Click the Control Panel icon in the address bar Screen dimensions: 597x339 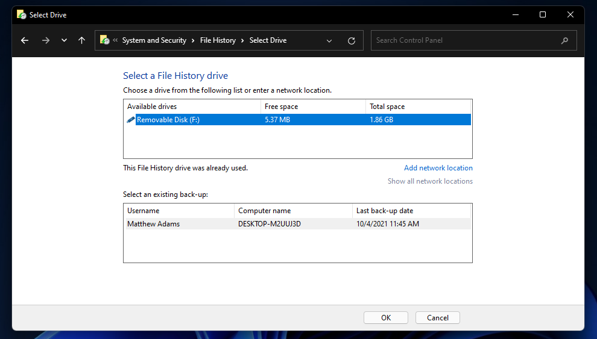(105, 40)
